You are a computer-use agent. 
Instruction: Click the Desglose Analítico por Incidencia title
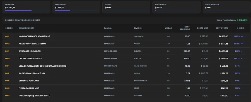tap(23, 20)
